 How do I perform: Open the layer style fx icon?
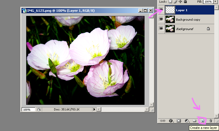coord(171,121)
